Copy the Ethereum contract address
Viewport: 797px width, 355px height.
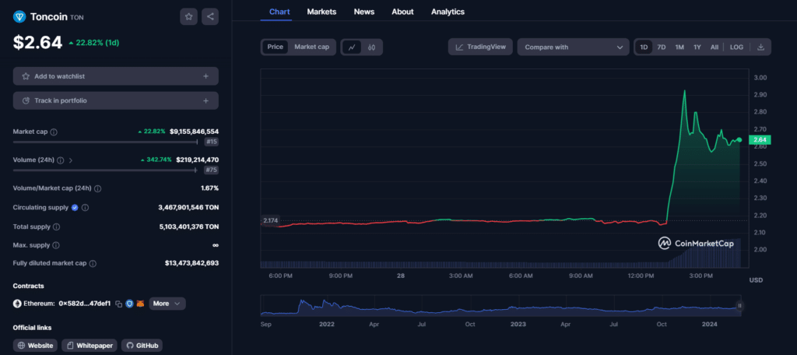click(118, 304)
